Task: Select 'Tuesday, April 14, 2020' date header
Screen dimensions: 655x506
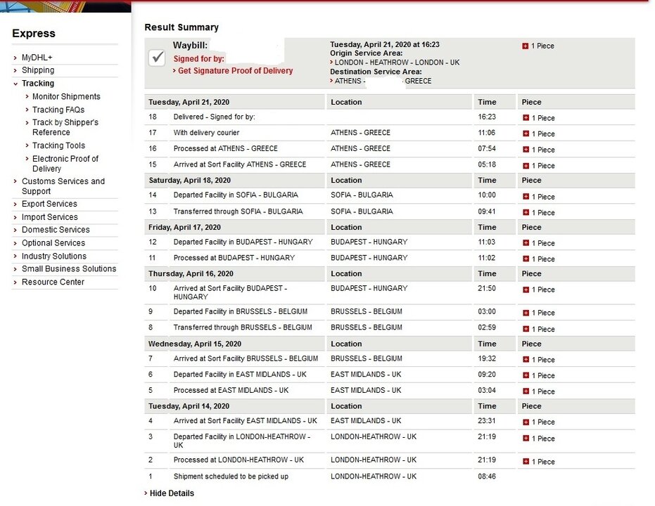Action: point(189,406)
